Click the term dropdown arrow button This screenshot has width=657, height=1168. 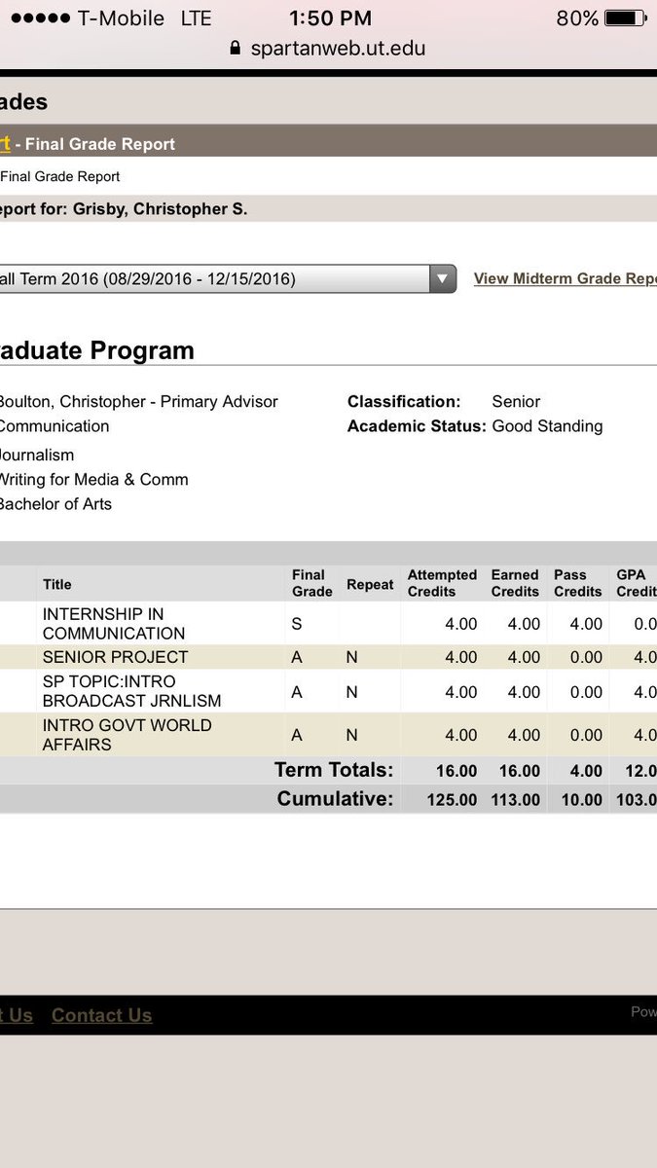click(442, 278)
